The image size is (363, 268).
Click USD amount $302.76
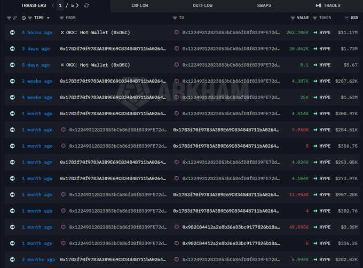[x=348, y=211]
